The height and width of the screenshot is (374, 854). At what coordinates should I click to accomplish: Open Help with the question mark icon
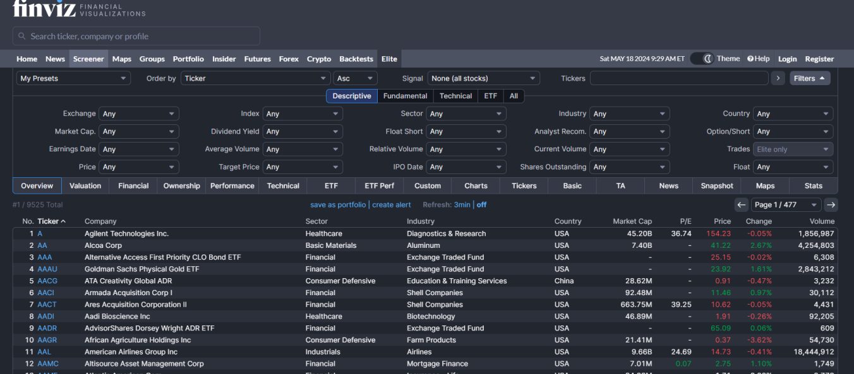[x=750, y=59]
